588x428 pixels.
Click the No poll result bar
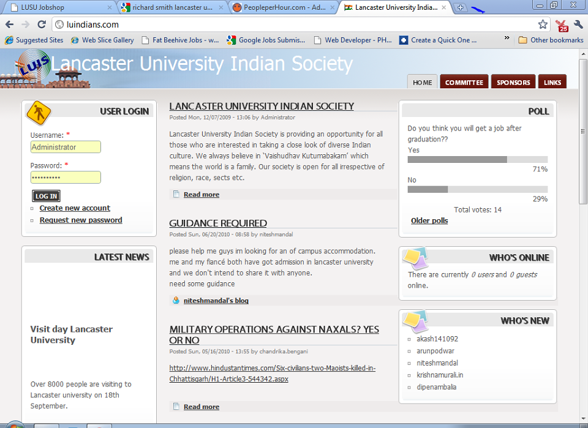click(477, 189)
